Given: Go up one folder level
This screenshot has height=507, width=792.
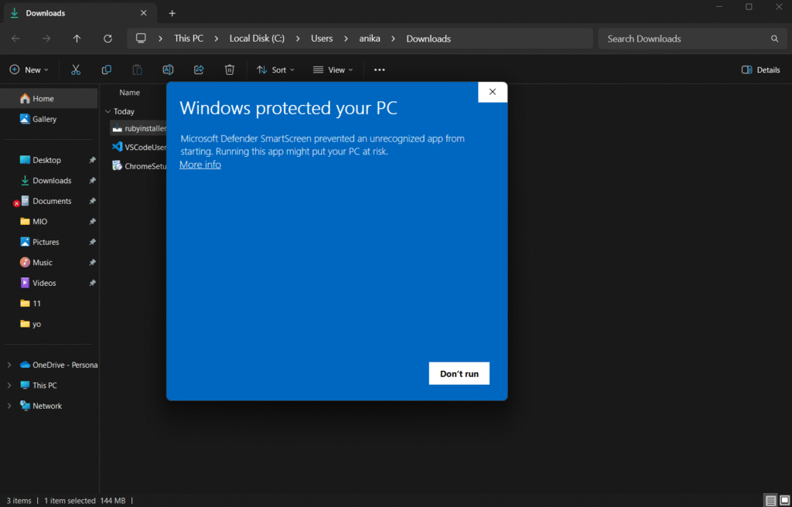Looking at the screenshot, I should click(x=77, y=39).
